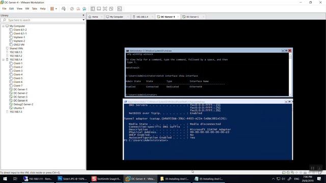Image resolution: width=326 pixels, height=183 pixels.
Task: Open the taskbar clock and calendar
Action: click(x=308, y=178)
